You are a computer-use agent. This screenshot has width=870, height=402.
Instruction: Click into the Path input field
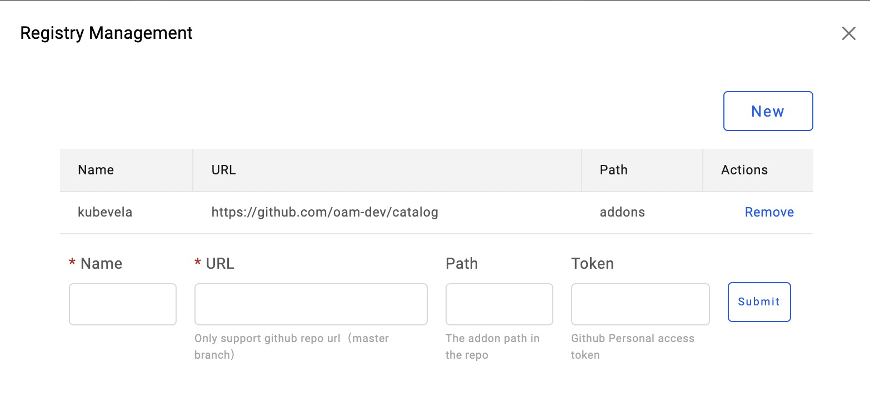(x=499, y=304)
